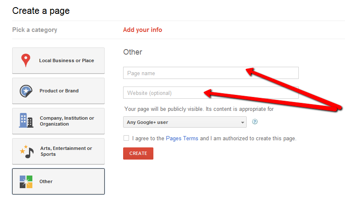Select Arts, Entertainment or Sports category

58,151
